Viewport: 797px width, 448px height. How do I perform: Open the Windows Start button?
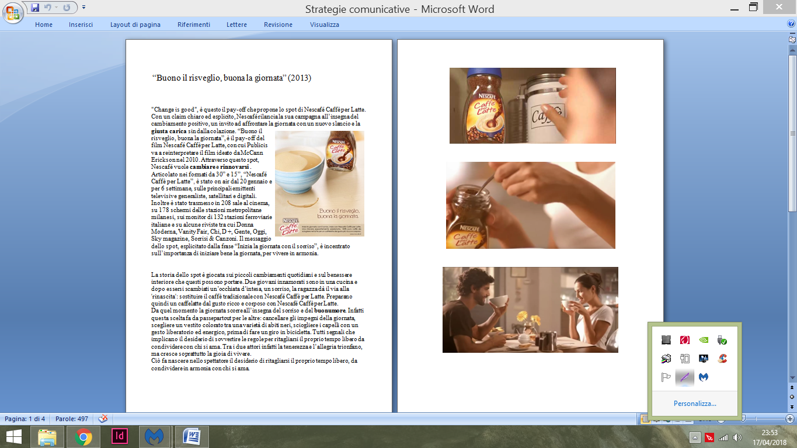click(x=14, y=436)
